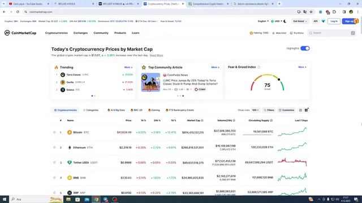Image resolution: width=362 pixels, height=203 pixels.
Task: Click the Log In button
Action: (x=334, y=21)
